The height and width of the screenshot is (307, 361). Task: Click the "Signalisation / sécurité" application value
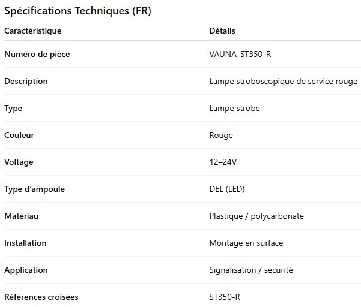click(x=251, y=270)
